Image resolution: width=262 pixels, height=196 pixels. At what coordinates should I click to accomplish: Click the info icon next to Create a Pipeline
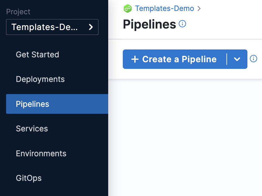tap(253, 59)
